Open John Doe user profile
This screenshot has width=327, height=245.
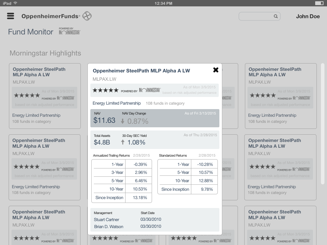pyautogui.click(x=308, y=17)
